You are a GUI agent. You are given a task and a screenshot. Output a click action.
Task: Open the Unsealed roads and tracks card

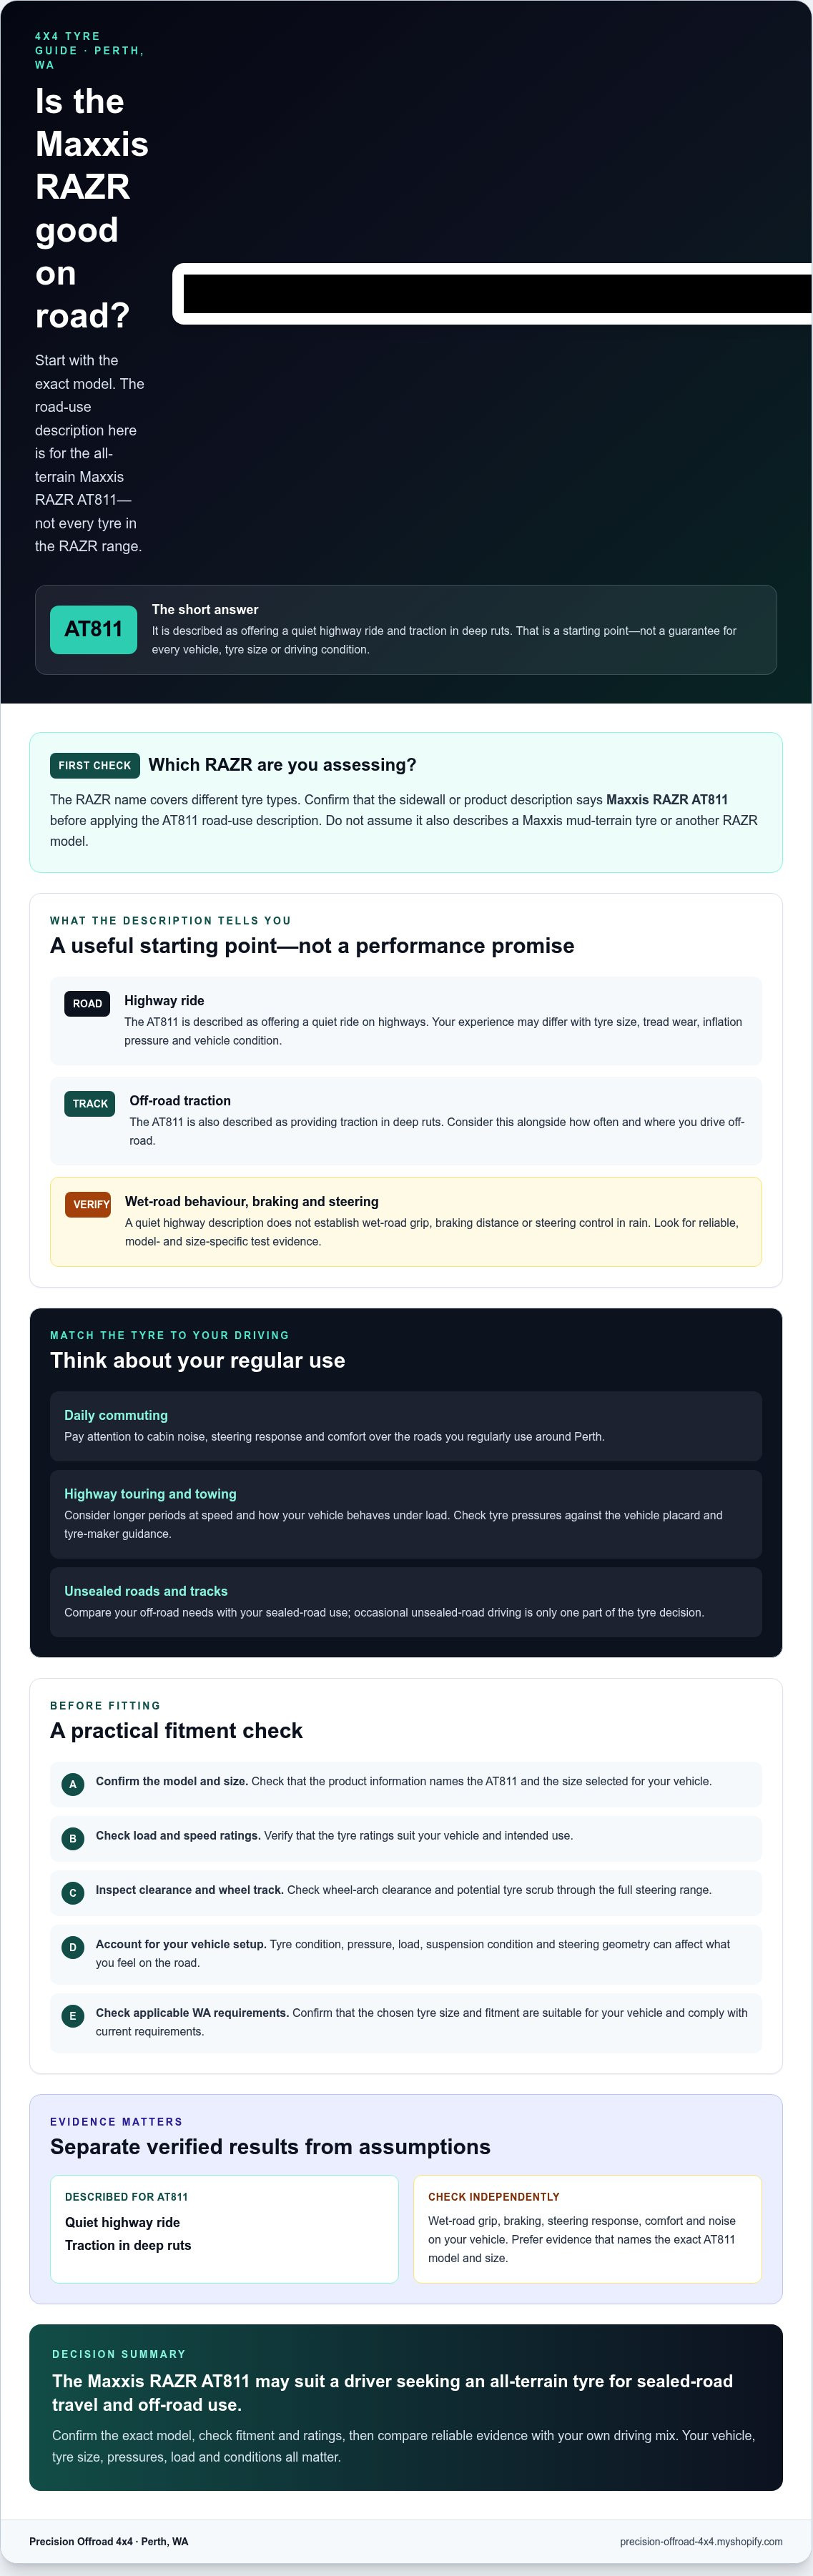coord(406,1602)
